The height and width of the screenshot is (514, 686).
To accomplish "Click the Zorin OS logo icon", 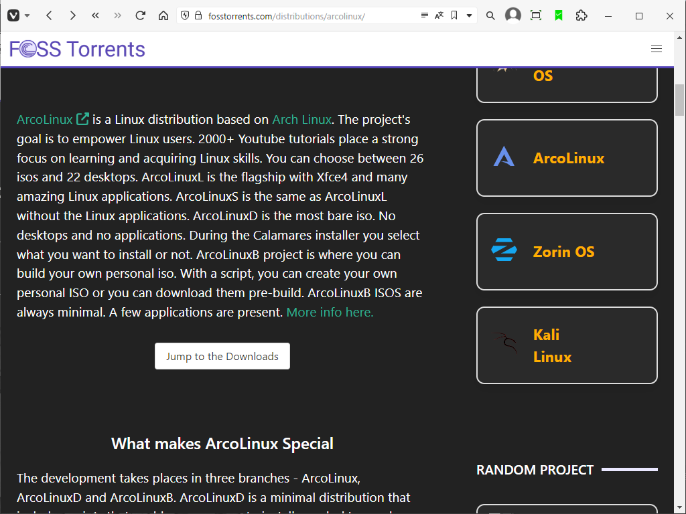I will [504, 250].
